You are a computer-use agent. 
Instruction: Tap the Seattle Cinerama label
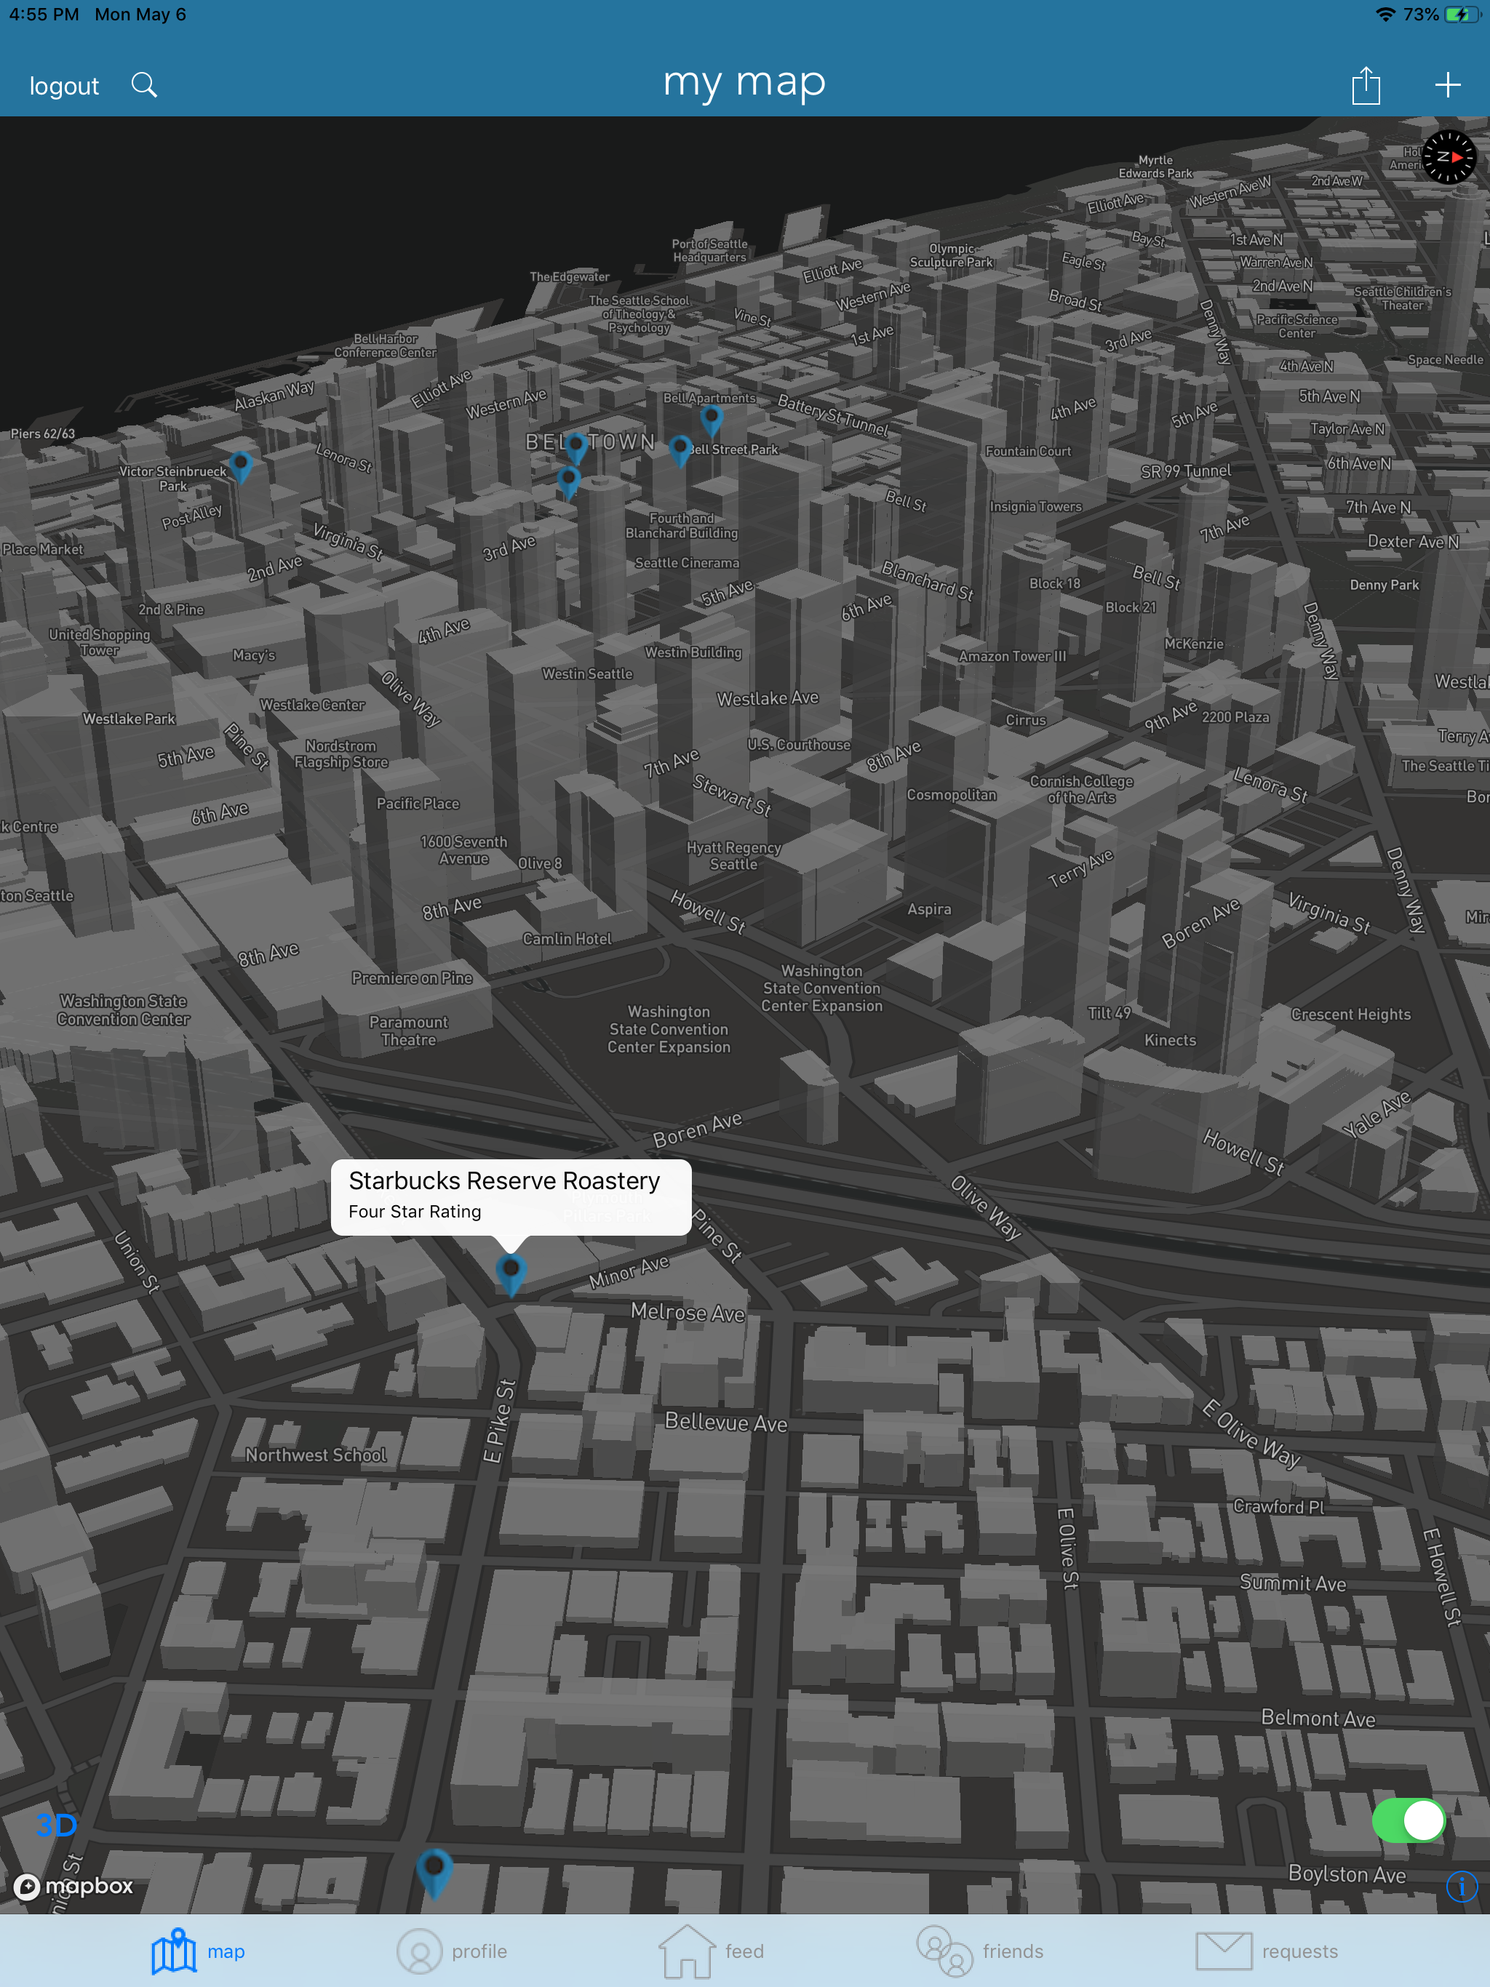[x=687, y=563]
